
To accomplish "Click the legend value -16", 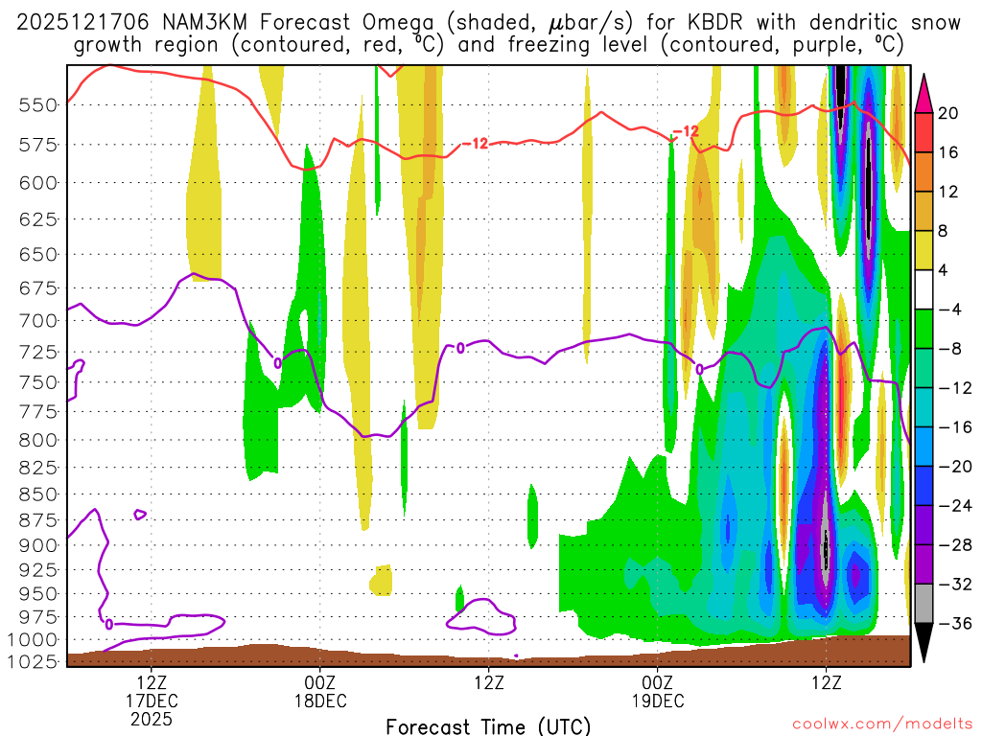I will click(x=955, y=427).
